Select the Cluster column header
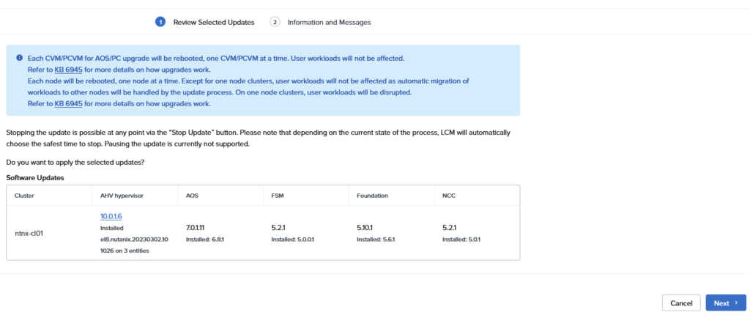The height and width of the screenshot is (315, 750). tap(24, 196)
